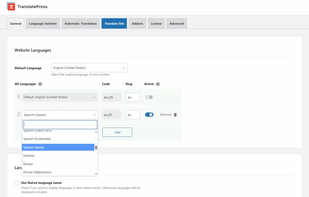Click the scroll-down arrow in the language list
This screenshot has width=309, height=197.
click(96, 174)
